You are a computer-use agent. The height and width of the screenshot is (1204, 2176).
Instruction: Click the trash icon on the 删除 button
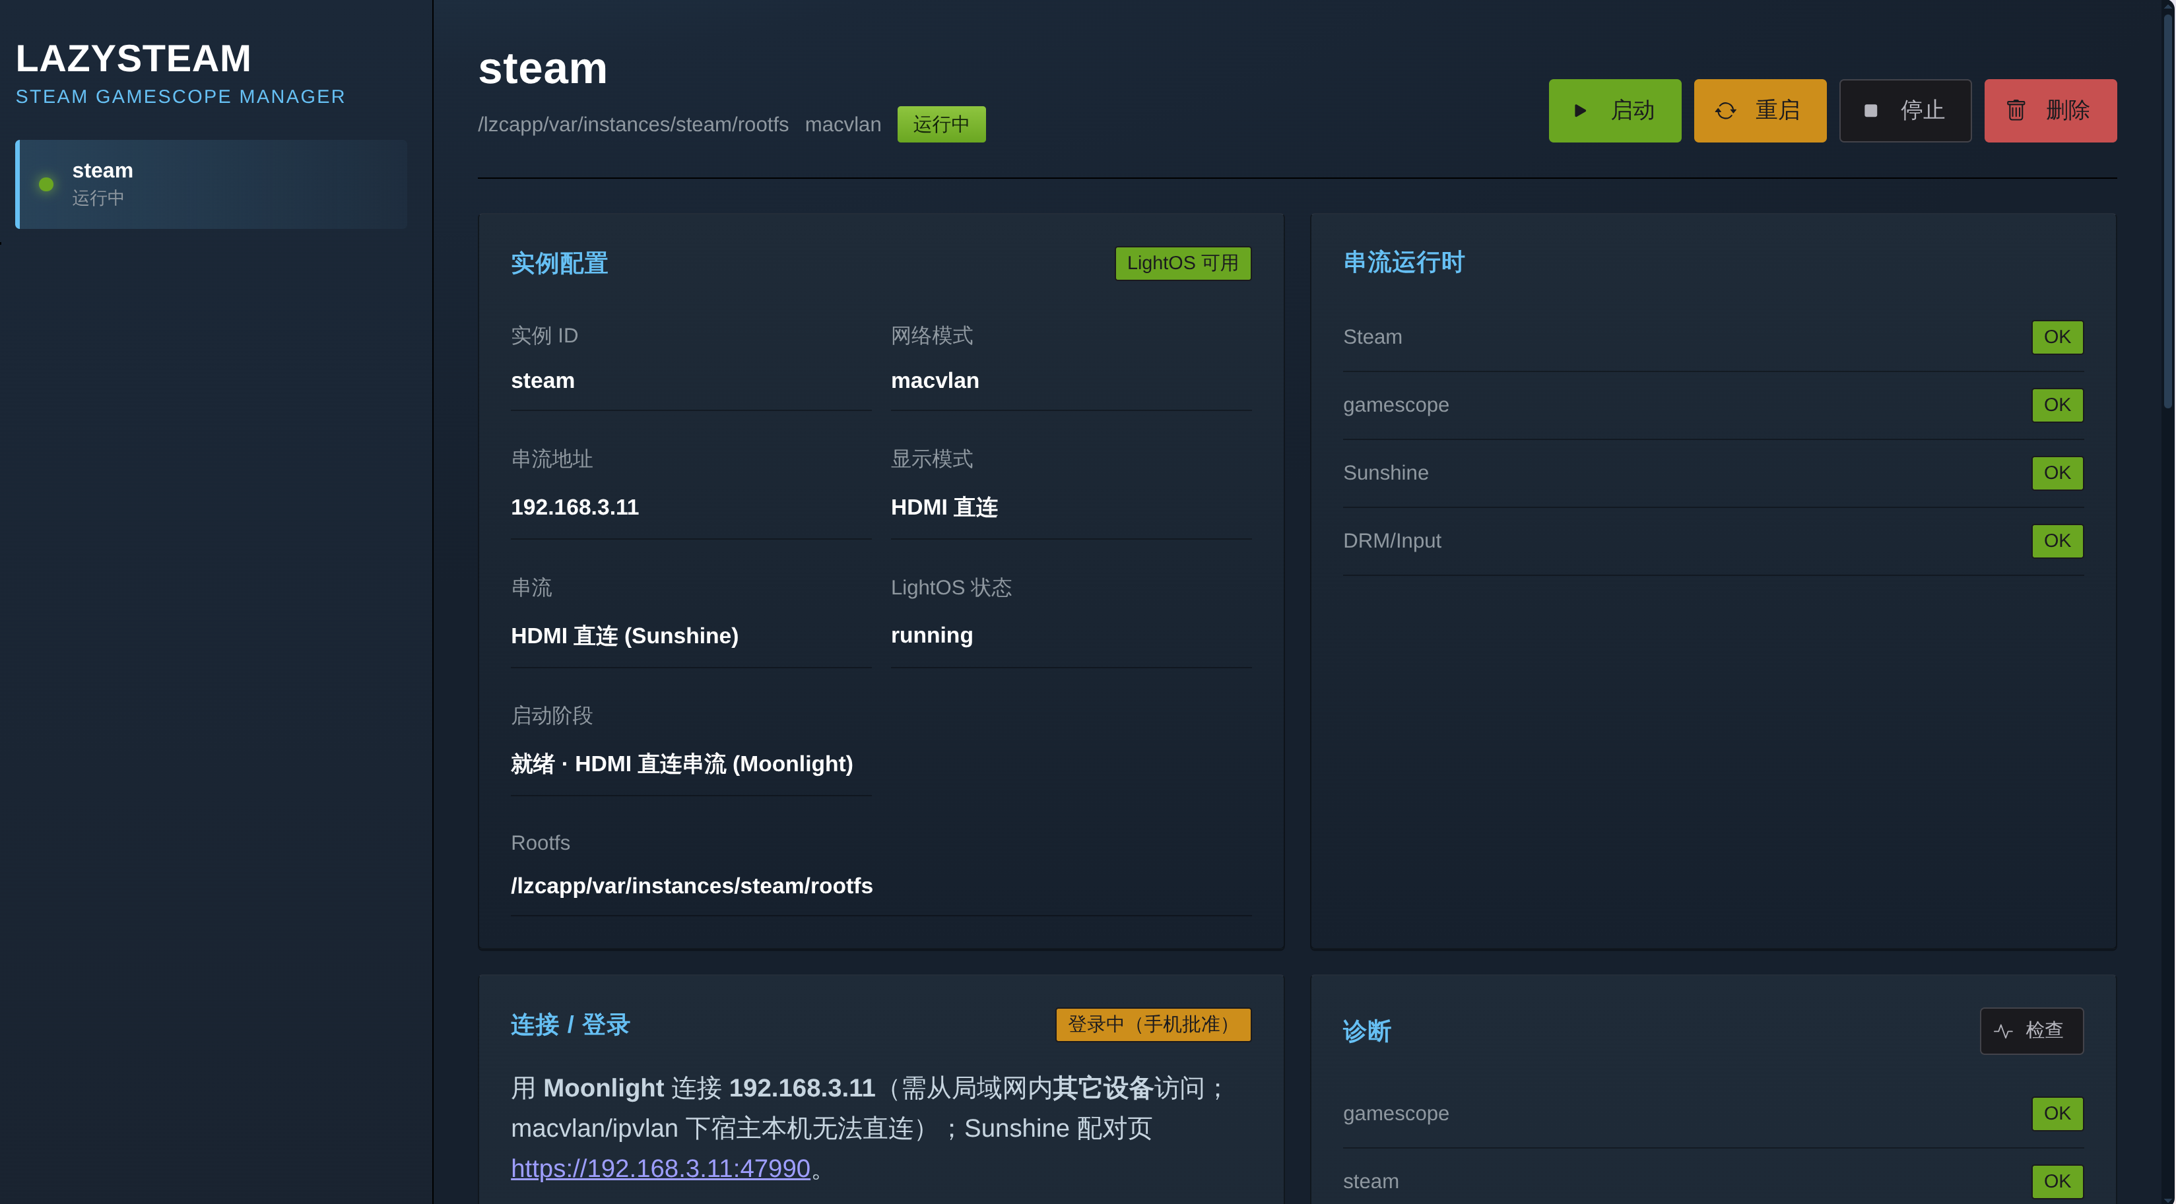[2016, 111]
